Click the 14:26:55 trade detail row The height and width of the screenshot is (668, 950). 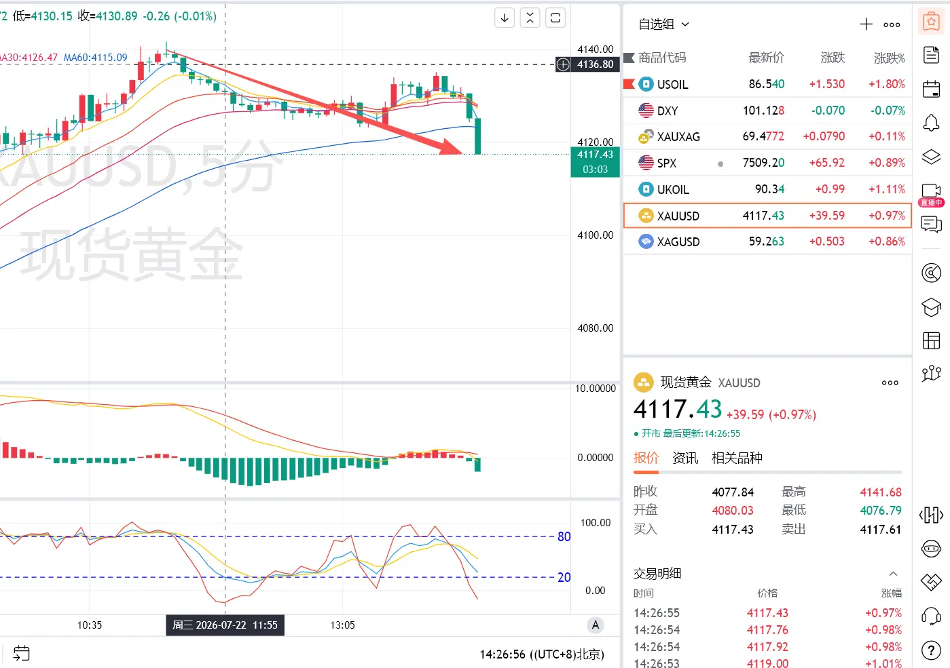pyautogui.click(x=767, y=613)
